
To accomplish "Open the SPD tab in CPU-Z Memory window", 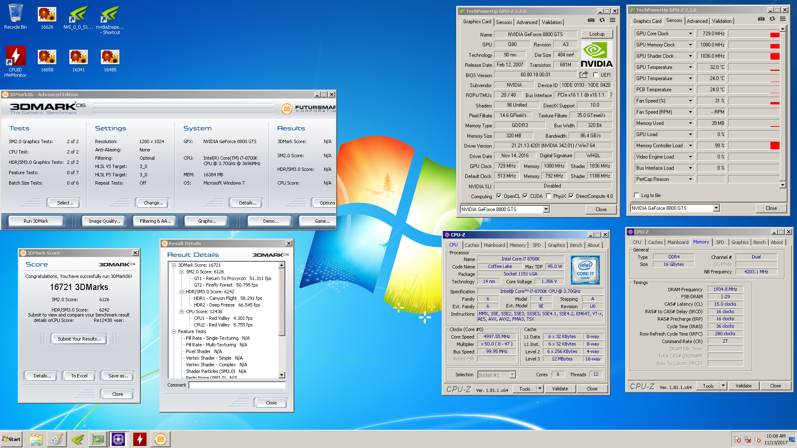I will [720, 242].
